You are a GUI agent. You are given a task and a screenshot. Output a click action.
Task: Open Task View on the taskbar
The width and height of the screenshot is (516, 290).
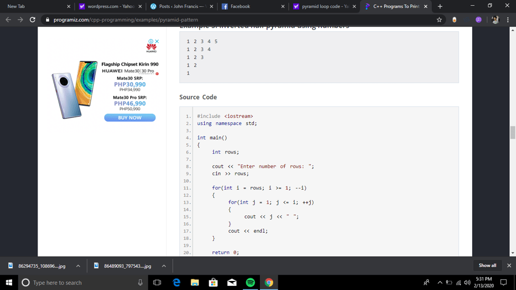coord(157,283)
